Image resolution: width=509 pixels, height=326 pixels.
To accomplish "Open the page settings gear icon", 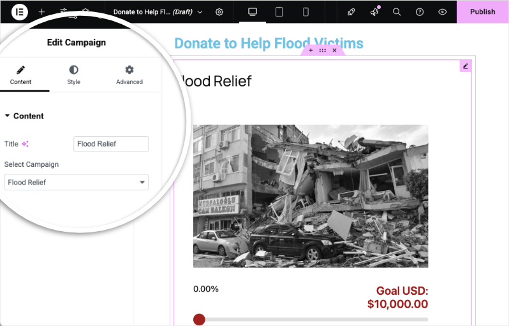I will [x=219, y=12].
